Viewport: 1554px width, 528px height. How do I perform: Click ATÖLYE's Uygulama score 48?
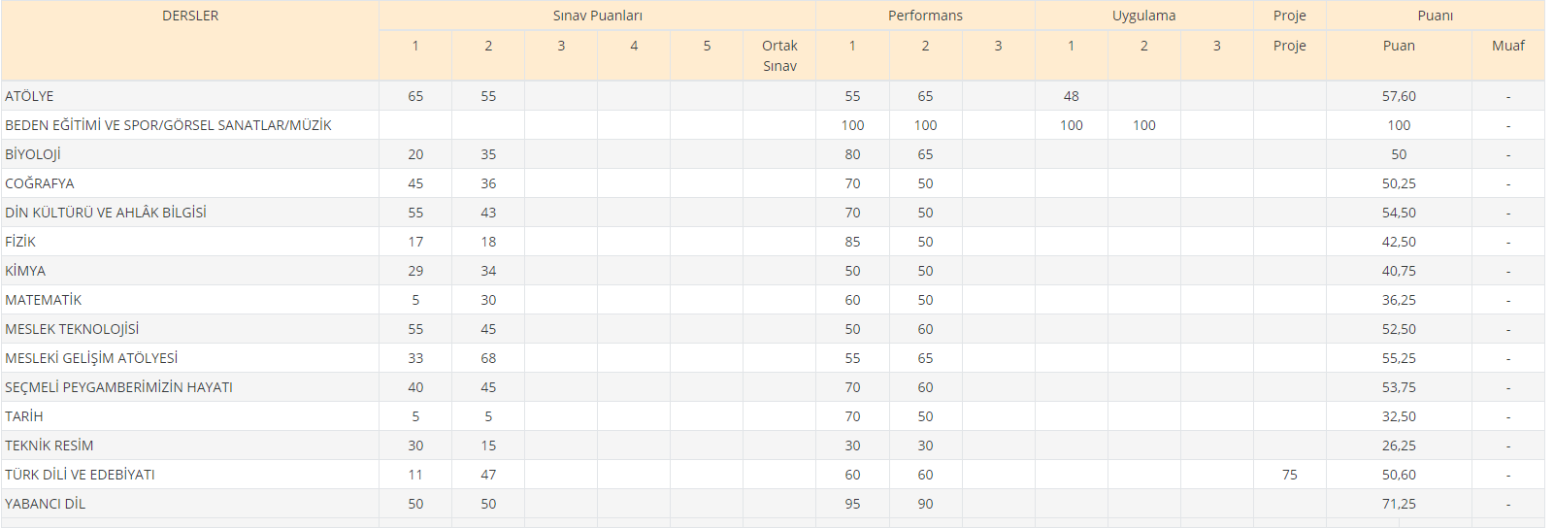[x=1071, y=96]
